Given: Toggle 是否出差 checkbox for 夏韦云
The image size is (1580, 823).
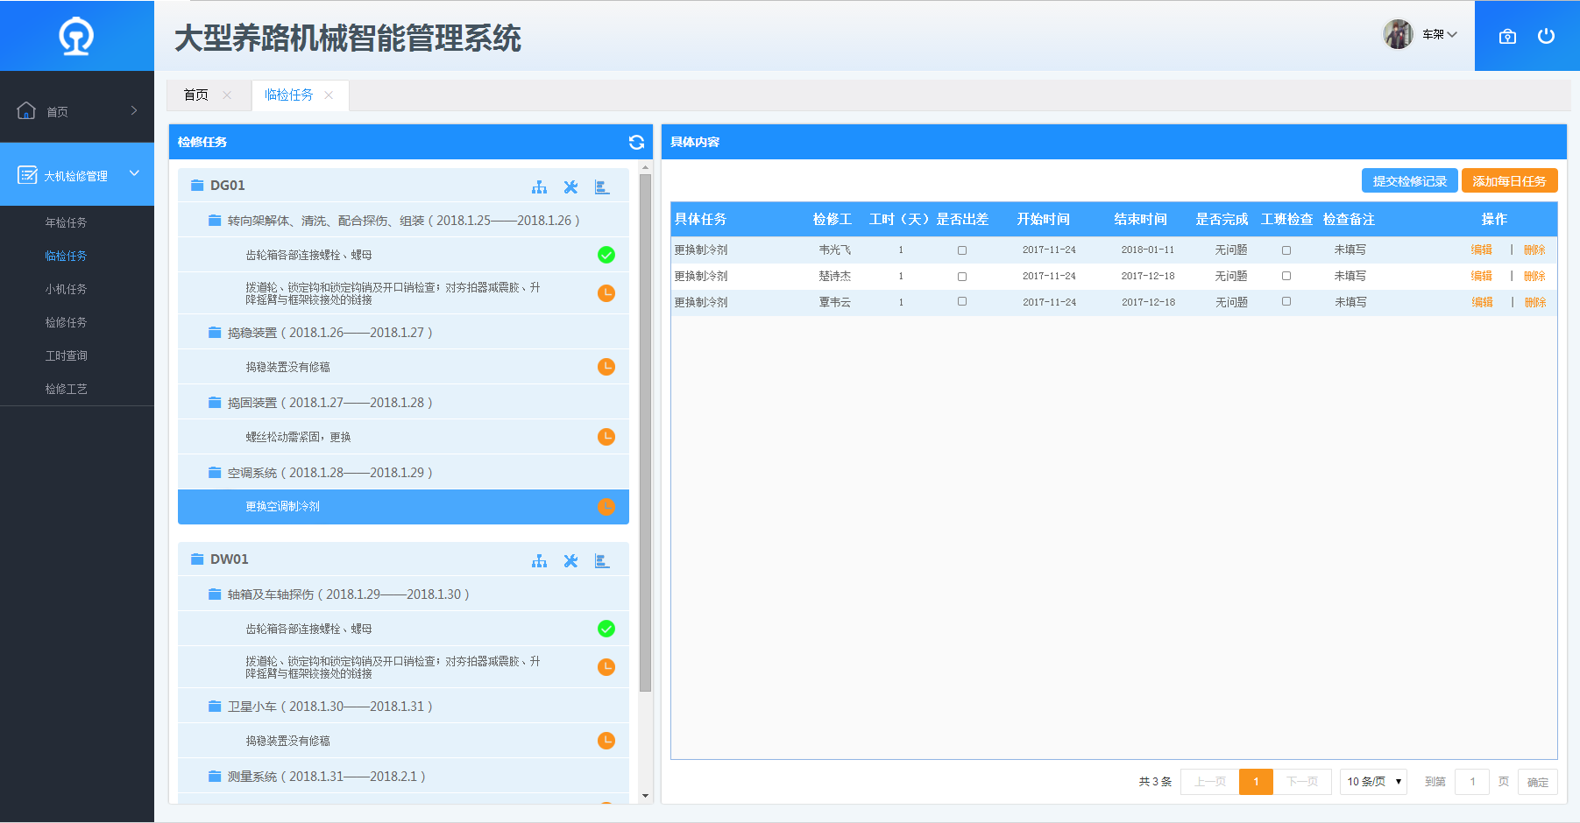Looking at the screenshot, I should (x=961, y=302).
